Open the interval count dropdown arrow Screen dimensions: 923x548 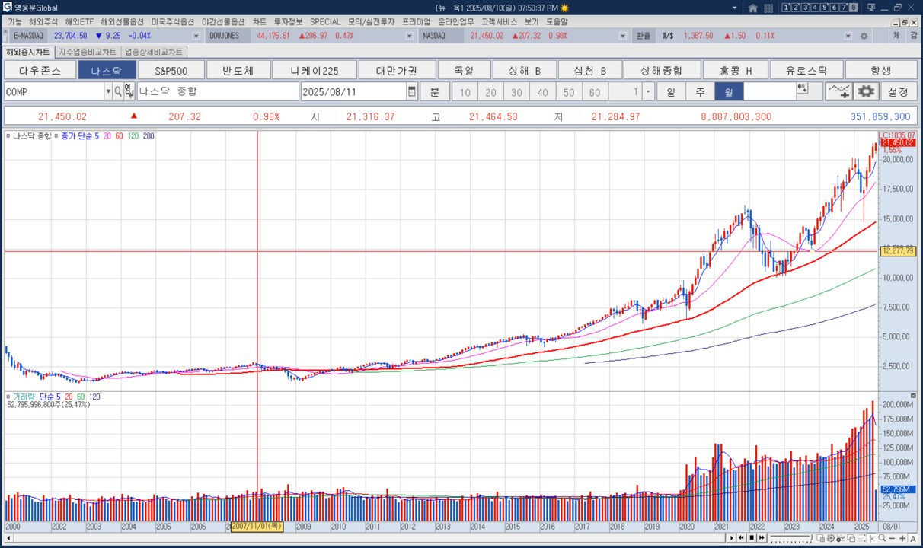pyautogui.click(x=648, y=91)
